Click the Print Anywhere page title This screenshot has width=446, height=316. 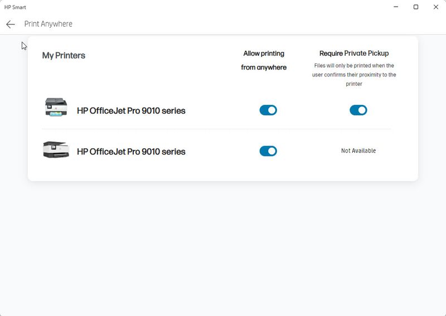48,24
